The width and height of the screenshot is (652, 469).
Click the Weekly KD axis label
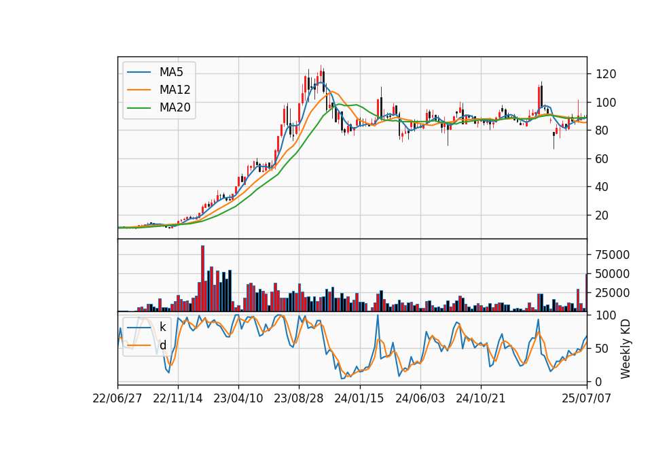coord(625,349)
